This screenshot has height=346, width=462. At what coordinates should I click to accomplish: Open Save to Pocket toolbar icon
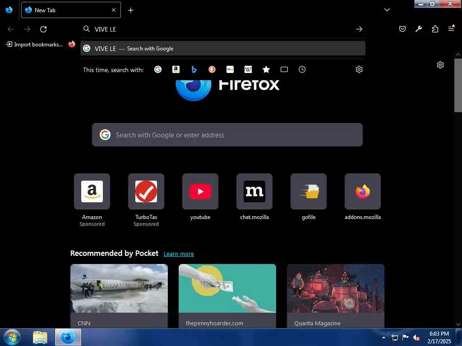pos(402,29)
